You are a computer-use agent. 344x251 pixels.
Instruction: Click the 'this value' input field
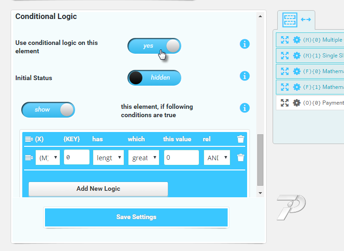pos(181,157)
